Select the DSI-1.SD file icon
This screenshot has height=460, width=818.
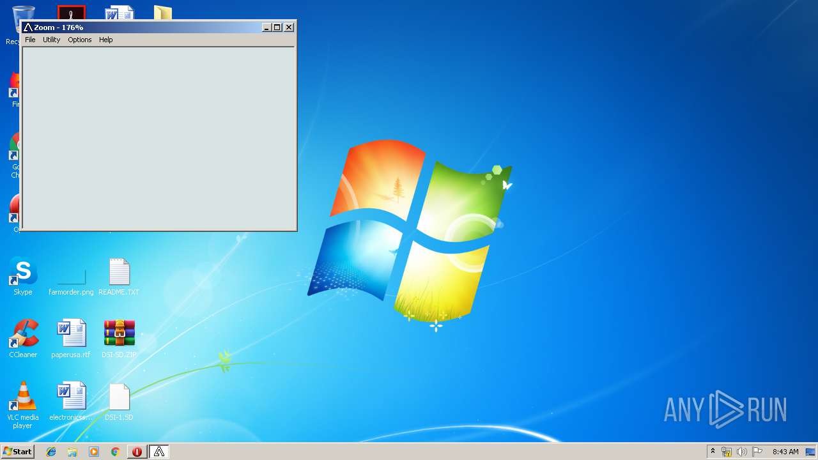119,402
